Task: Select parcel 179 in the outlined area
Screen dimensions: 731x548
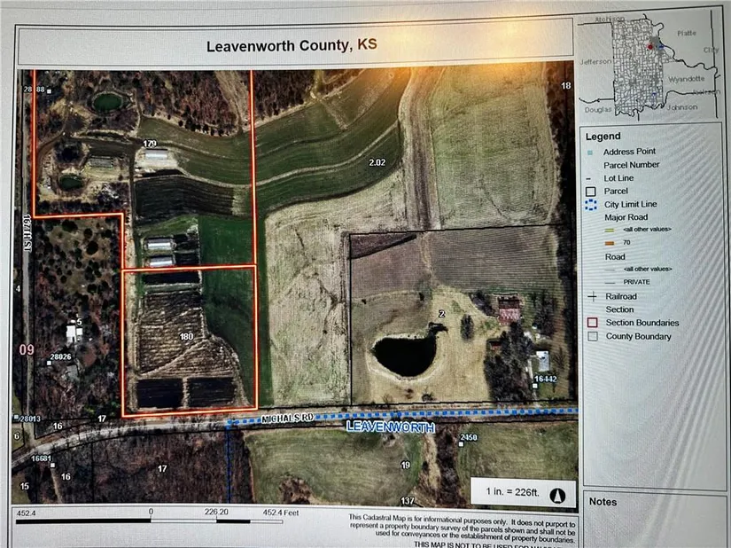Action: tap(150, 143)
